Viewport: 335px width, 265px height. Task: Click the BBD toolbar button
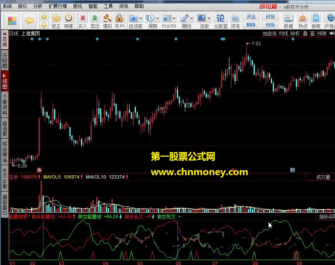(x=251, y=25)
